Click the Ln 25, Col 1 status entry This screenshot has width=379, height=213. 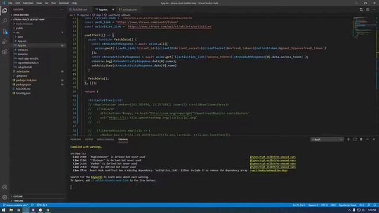pos(299,205)
